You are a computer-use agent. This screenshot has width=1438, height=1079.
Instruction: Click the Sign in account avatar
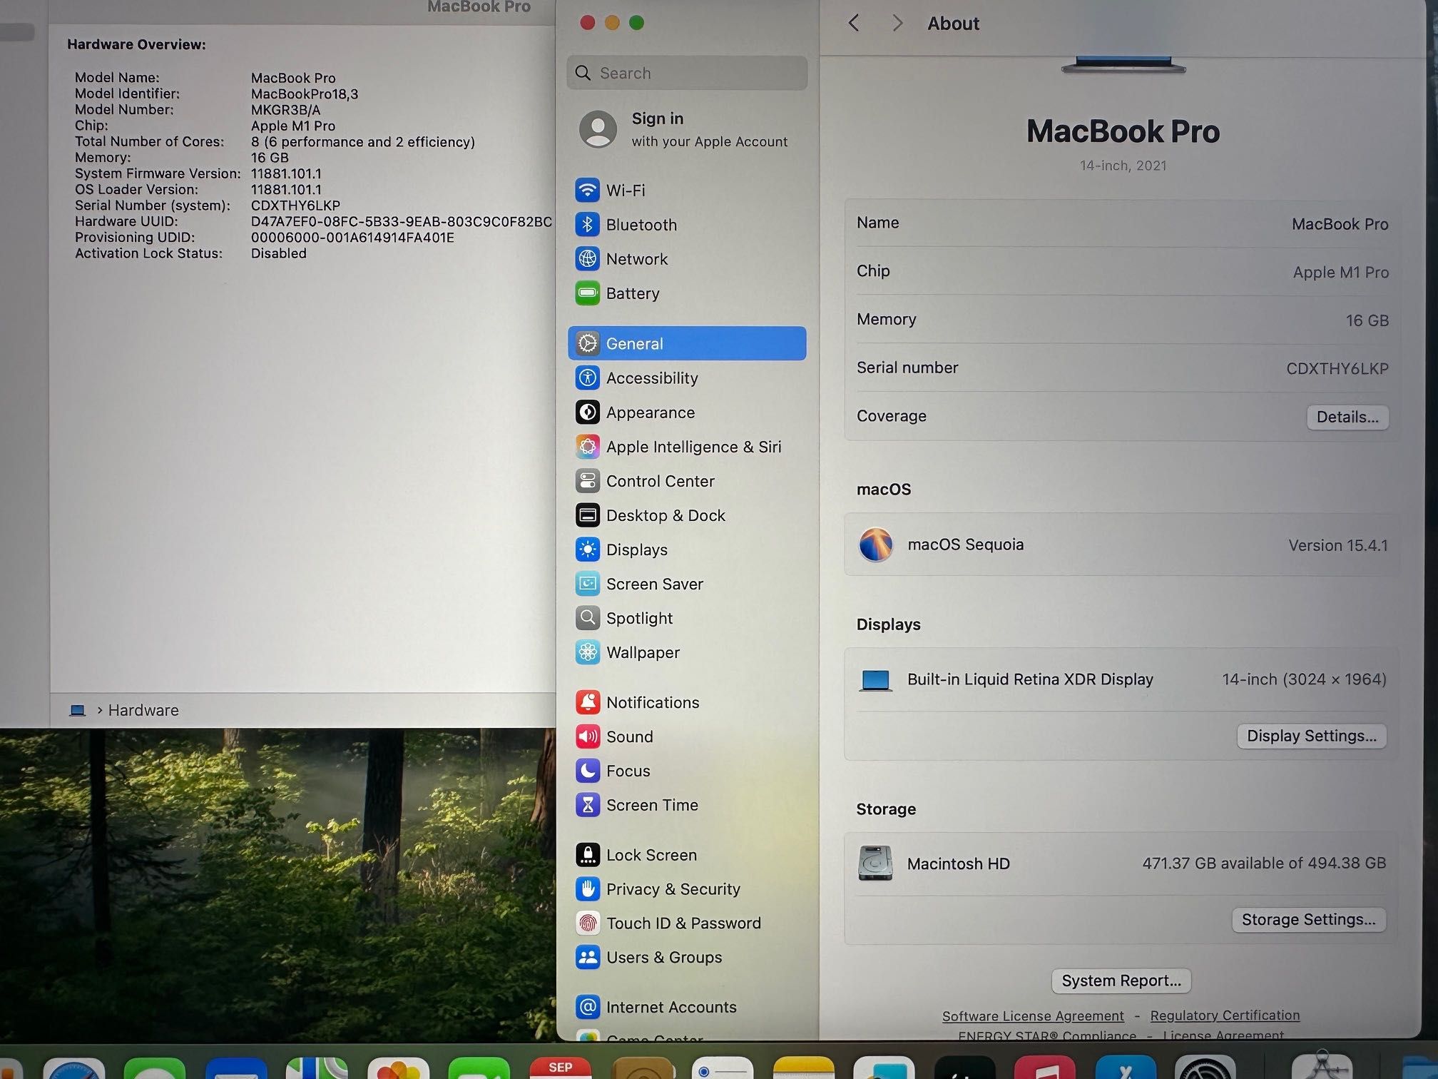(598, 129)
